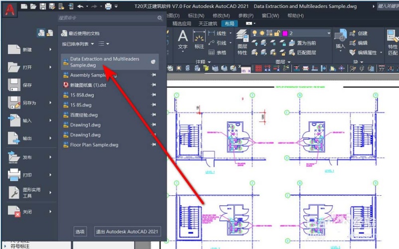Viewport: 399px width, 249px height.
Task: Open the 帮助(H) menu
Action: 295,16
